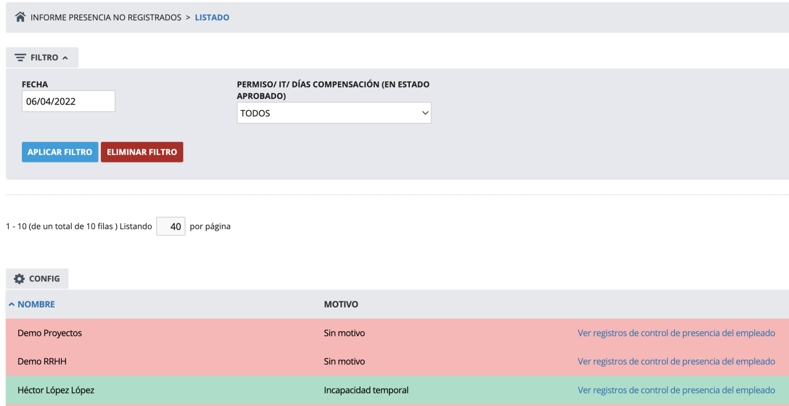Click the filter lines icon
Viewport: 789px width, 406px height.
(20, 57)
